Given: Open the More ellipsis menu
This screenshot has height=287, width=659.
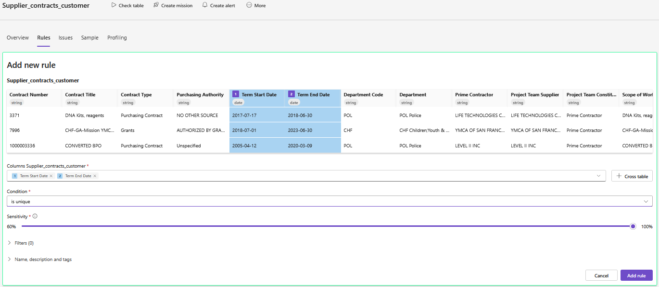Looking at the screenshot, I should (x=249, y=5).
